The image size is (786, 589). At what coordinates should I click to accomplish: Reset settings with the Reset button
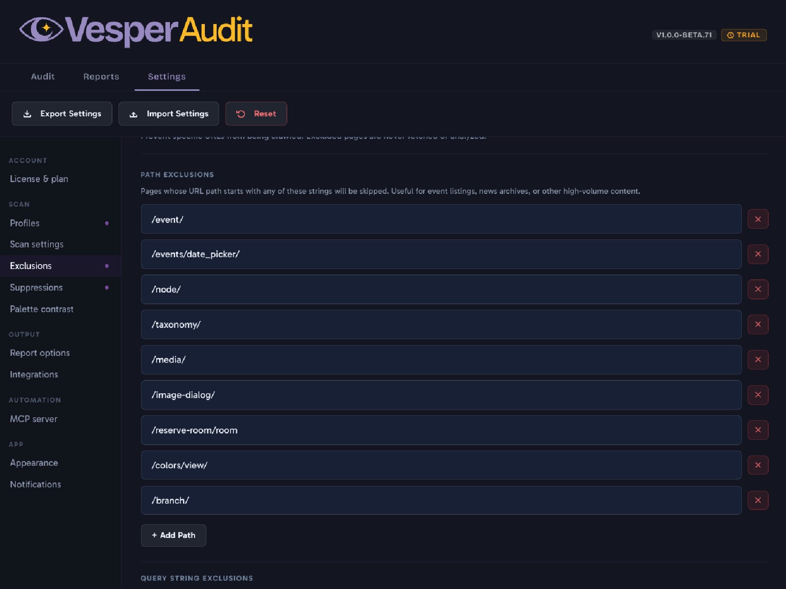pyautogui.click(x=256, y=113)
